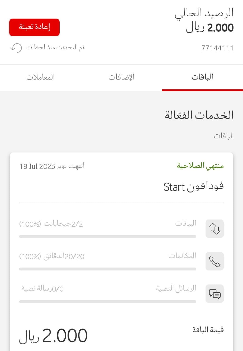Tap the phone number 77144111
This screenshot has width=243, height=351.
tap(217, 48)
